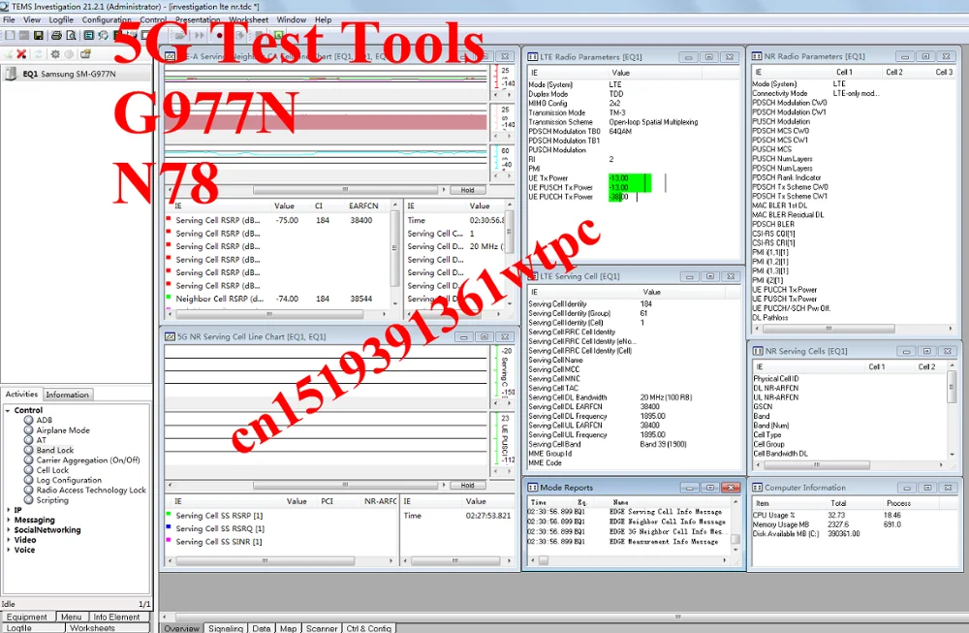Click the NR Serving Cells window icon
This screenshot has height=633, width=969.
(x=758, y=351)
